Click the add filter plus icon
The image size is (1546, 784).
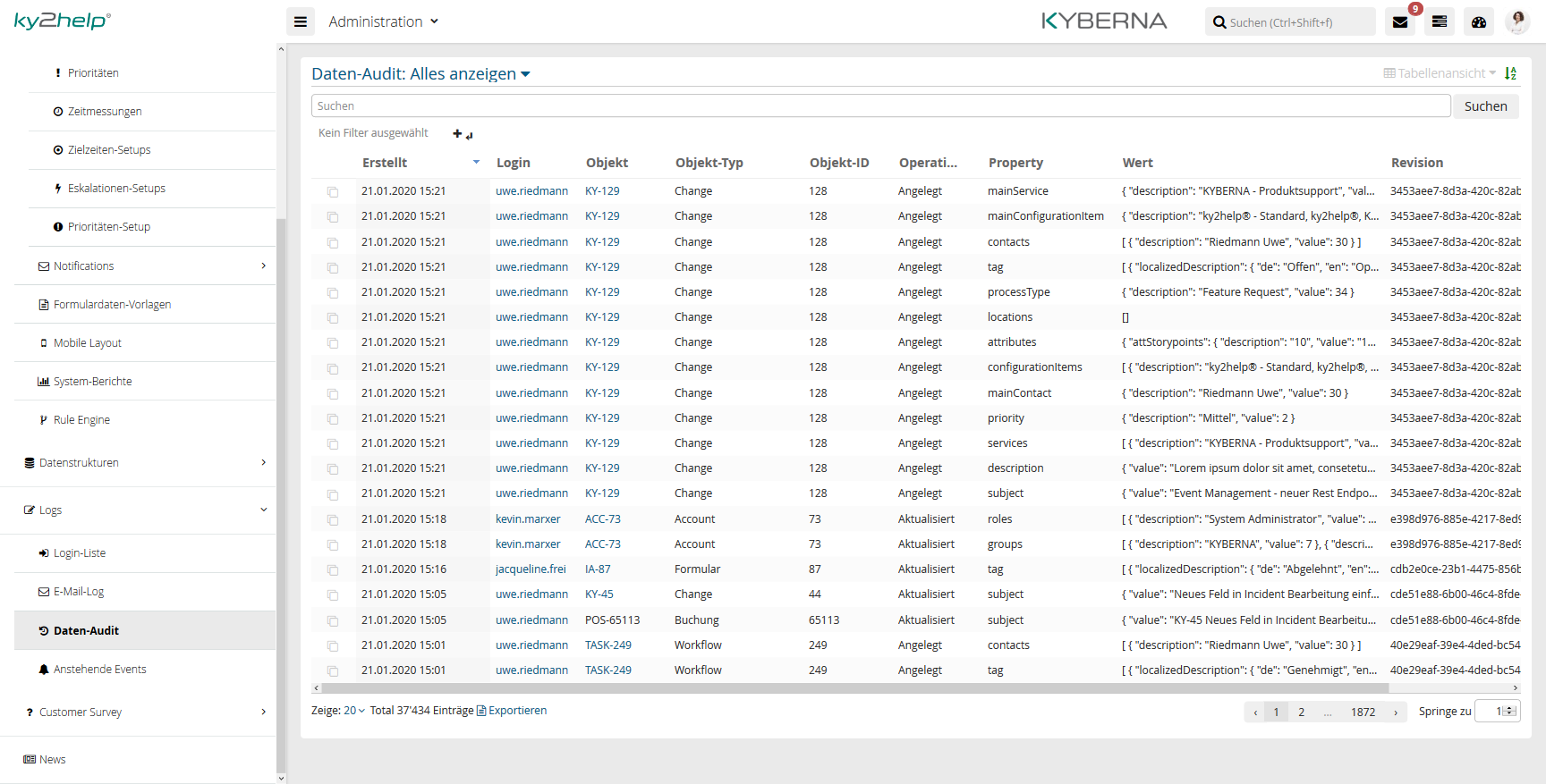[x=457, y=133]
